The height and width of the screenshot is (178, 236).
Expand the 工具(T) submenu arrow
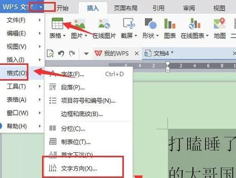[x=39, y=87]
